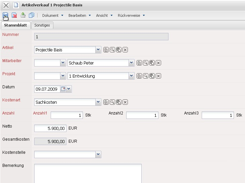This screenshot has height=183, width=245.
Task: Click the delete document icon with red X
Action: pyautogui.click(x=14, y=15)
